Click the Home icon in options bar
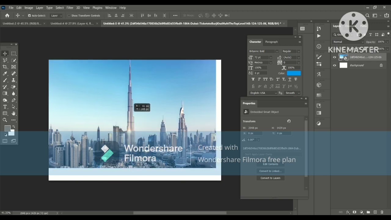The width and height of the screenshot is (391, 220). 7,16
